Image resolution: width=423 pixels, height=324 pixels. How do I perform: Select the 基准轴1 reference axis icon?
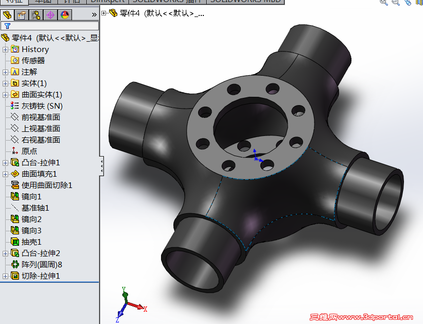coord(14,208)
